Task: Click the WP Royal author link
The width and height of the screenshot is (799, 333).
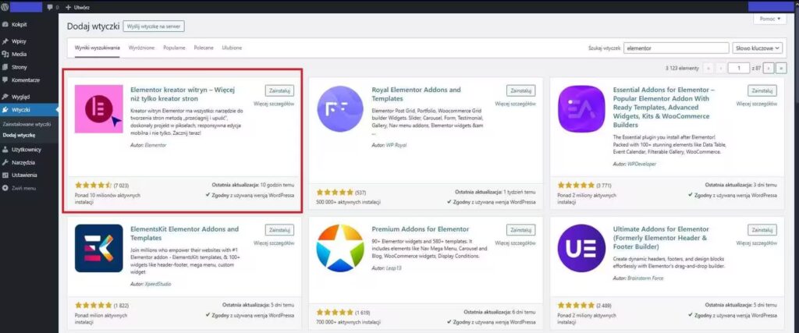Action: (396, 145)
